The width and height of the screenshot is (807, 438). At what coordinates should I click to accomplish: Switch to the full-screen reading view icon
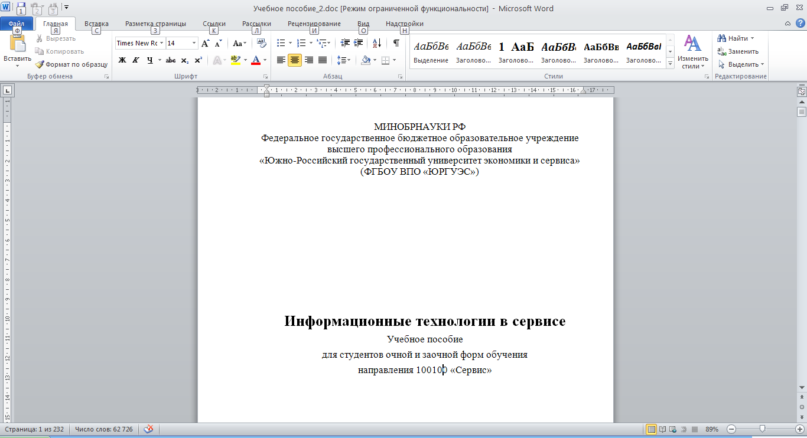[x=662, y=429]
